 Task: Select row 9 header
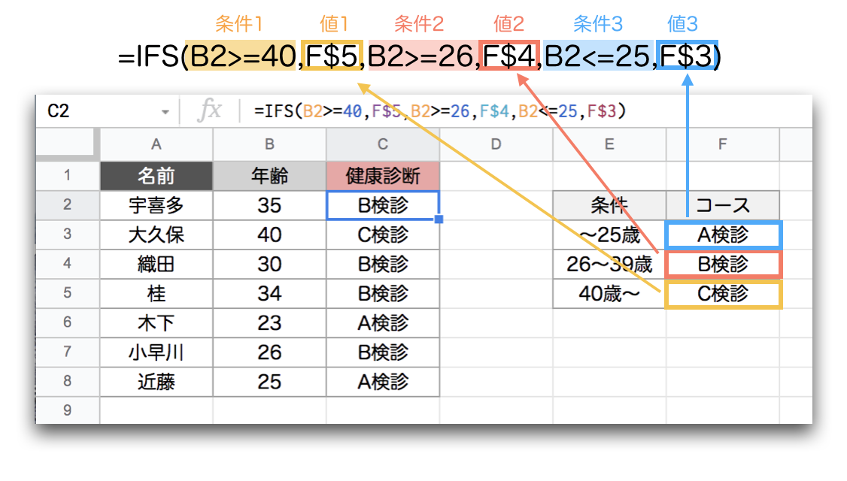tap(68, 410)
